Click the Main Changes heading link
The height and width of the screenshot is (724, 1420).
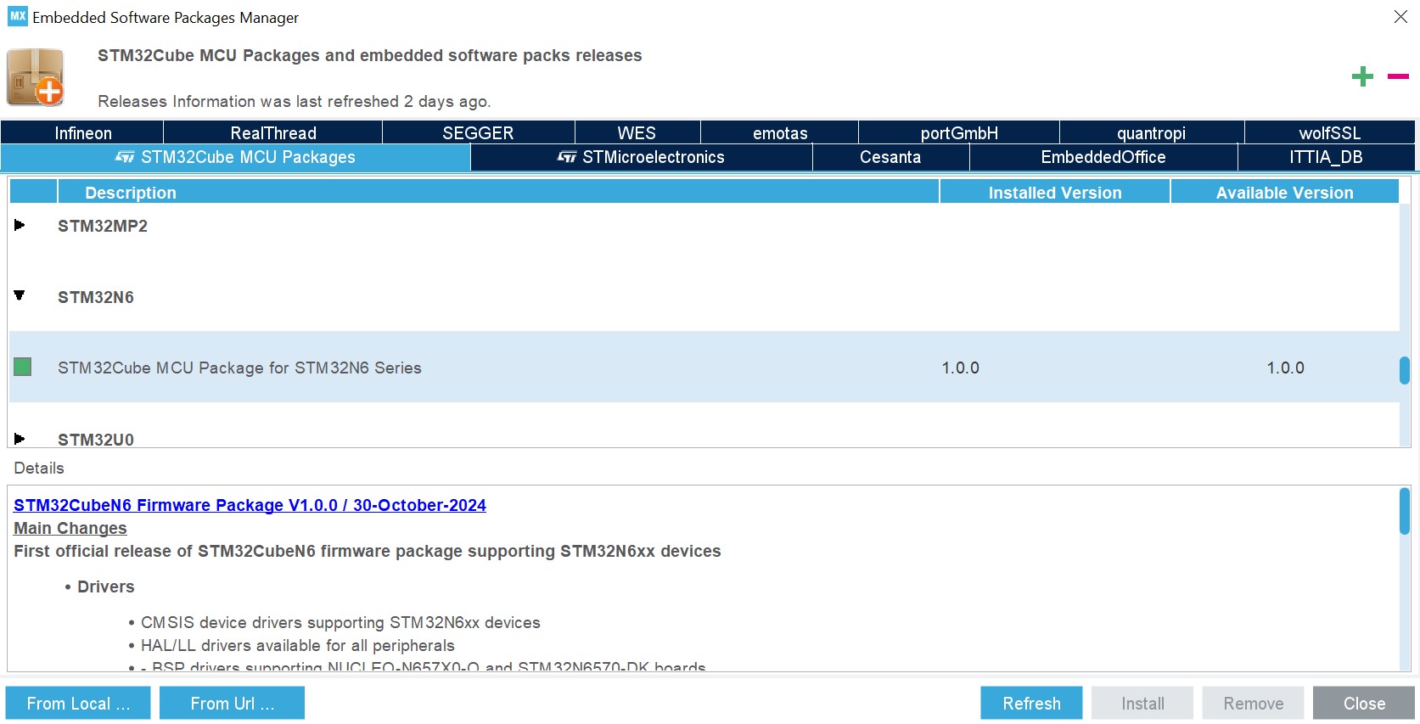[x=70, y=528]
